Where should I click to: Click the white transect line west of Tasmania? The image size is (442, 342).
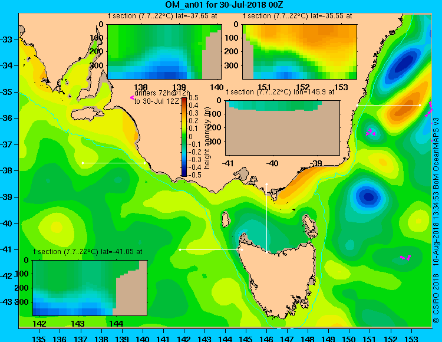pos(211,250)
